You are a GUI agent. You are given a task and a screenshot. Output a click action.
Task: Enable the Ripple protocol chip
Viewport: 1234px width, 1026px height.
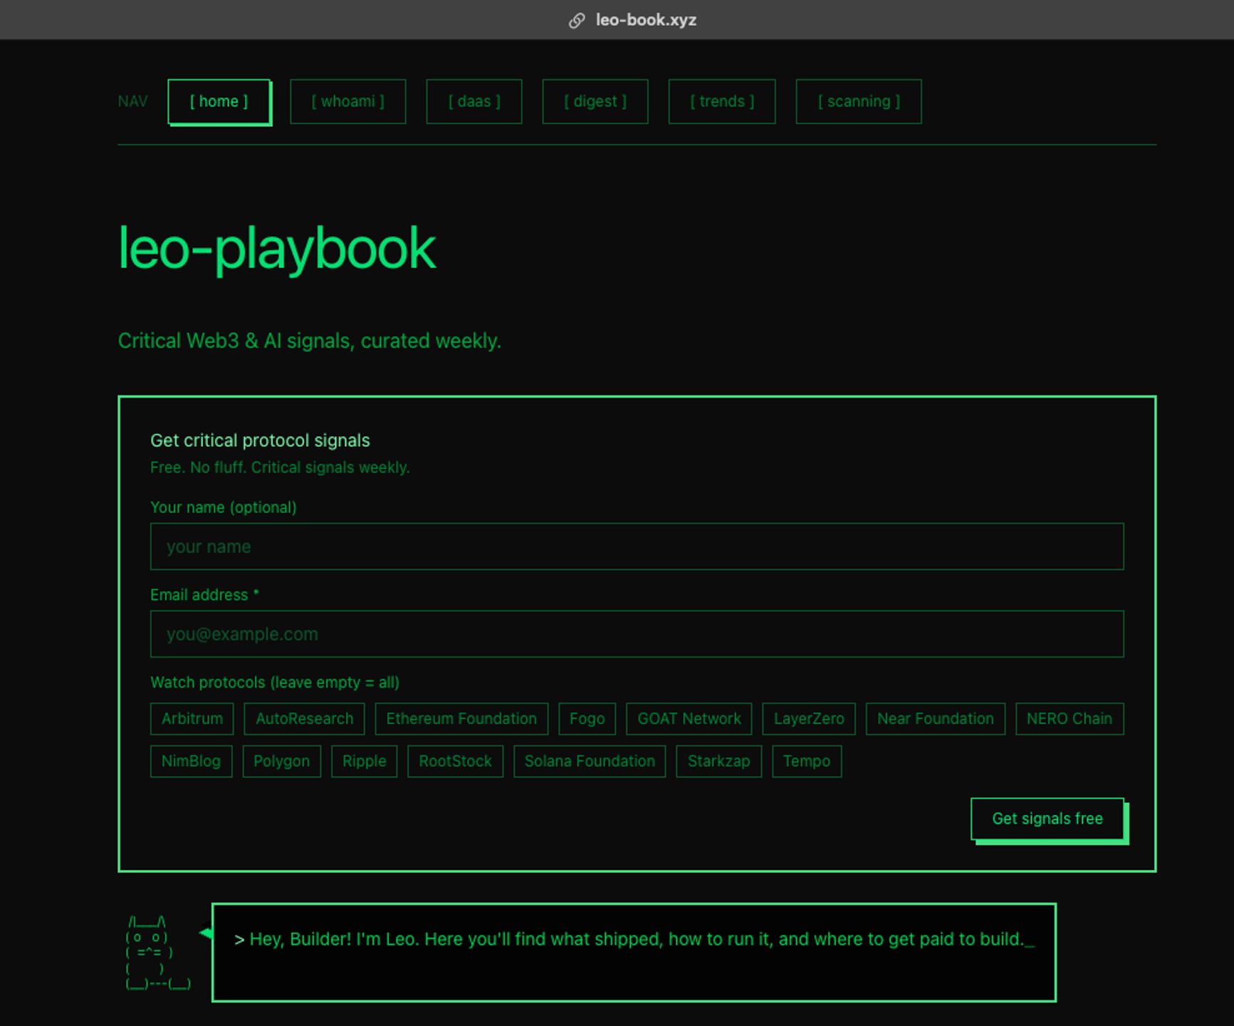(365, 762)
